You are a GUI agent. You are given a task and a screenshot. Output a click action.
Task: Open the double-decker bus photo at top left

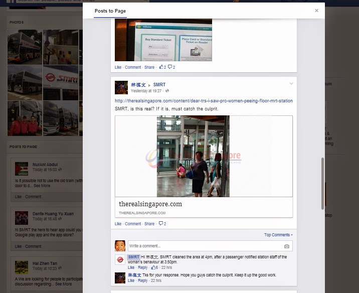25,47
